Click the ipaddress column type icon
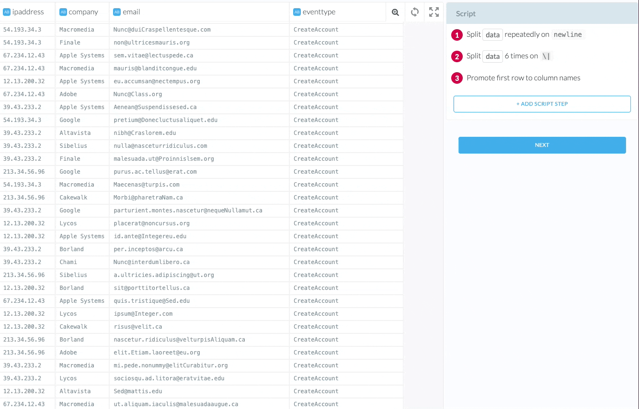The image size is (639, 409). (7, 12)
